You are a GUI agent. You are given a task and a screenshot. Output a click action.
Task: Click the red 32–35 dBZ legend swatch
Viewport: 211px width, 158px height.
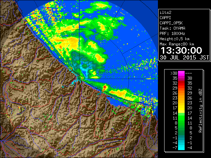tap(181, 83)
